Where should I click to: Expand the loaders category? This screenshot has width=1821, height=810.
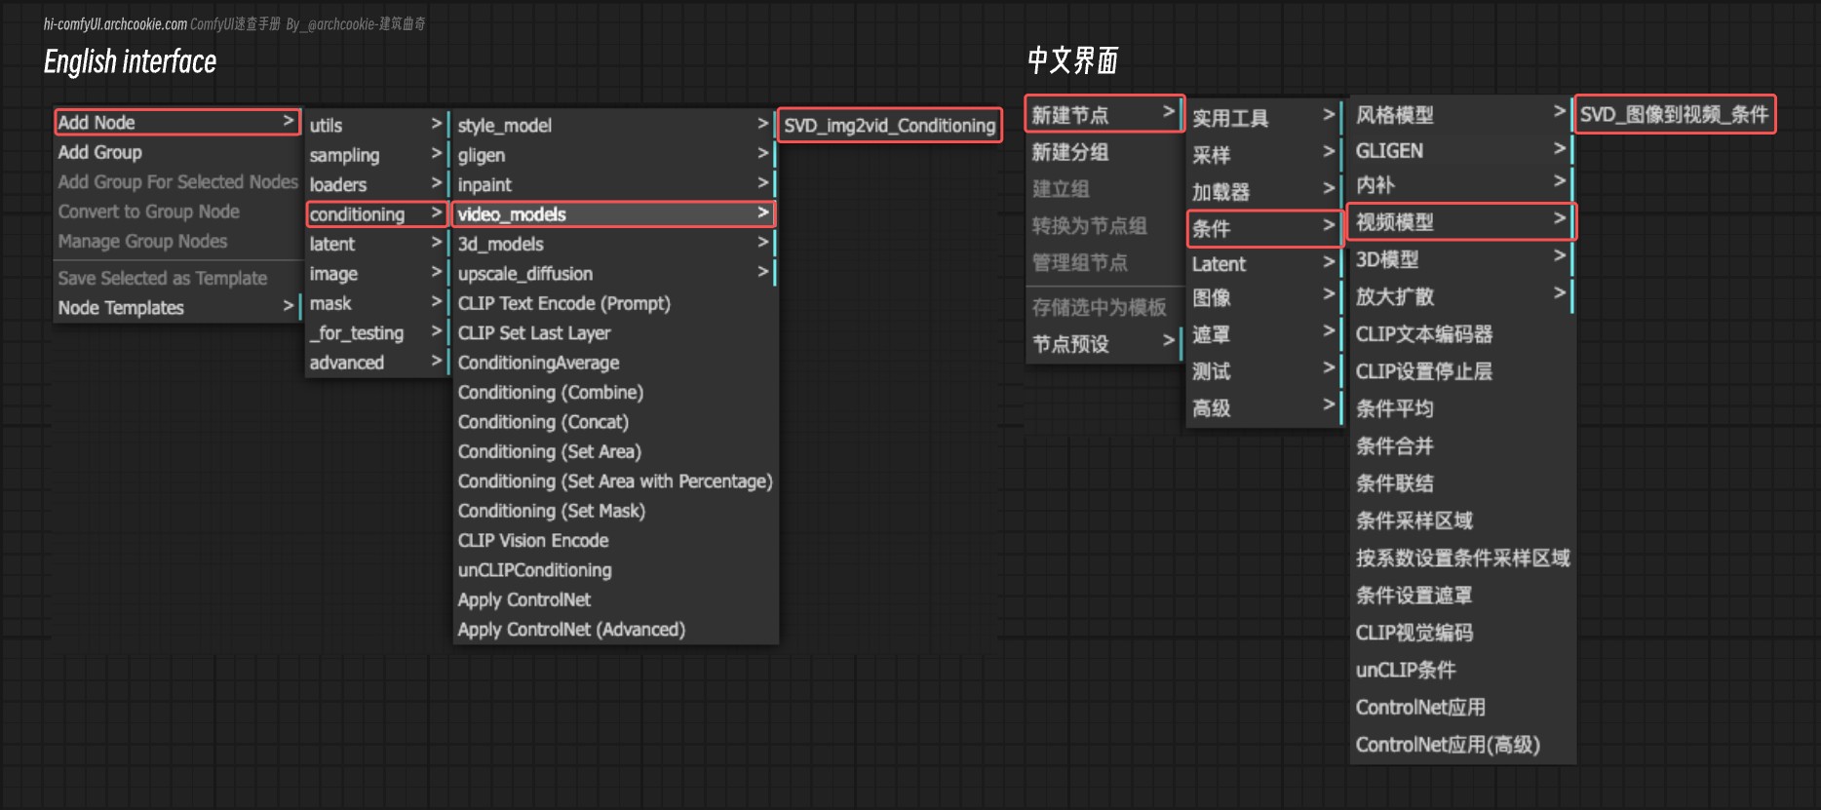[x=376, y=184]
